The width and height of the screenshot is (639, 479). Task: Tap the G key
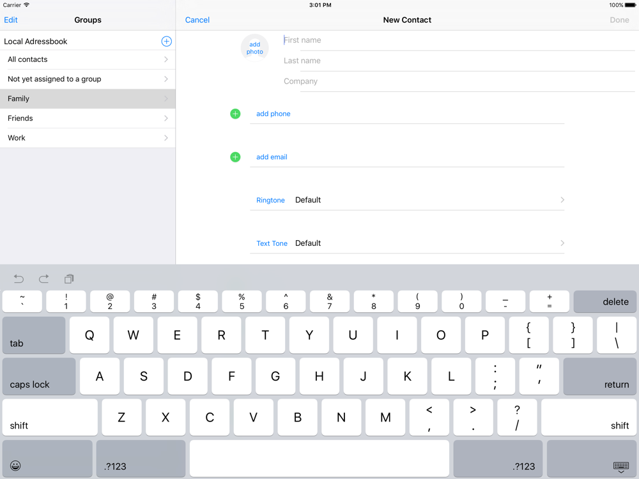tap(275, 376)
